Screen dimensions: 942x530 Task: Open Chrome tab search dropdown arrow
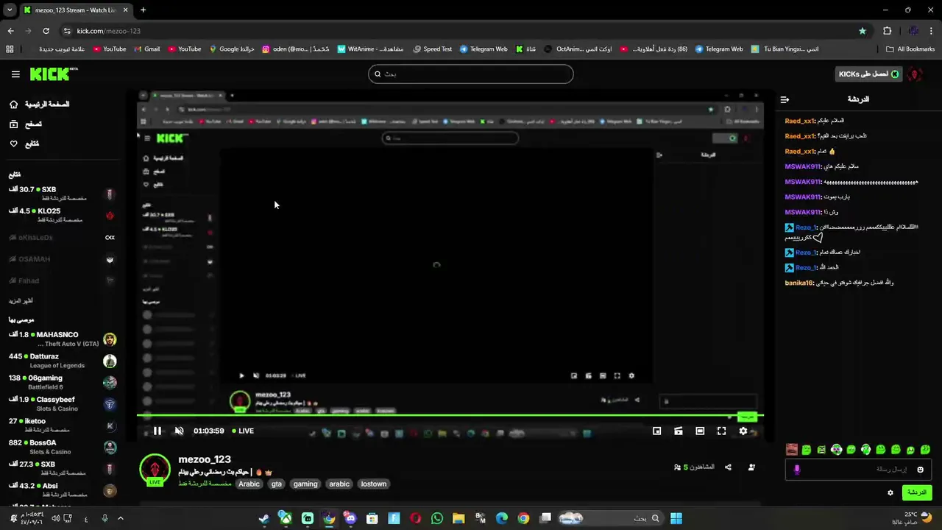click(10, 10)
